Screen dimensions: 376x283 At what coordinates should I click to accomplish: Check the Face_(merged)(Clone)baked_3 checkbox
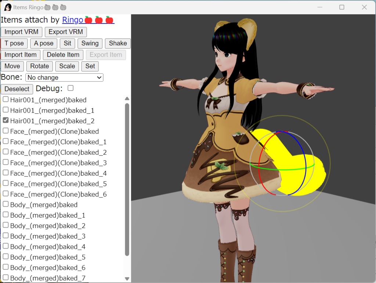(6, 162)
